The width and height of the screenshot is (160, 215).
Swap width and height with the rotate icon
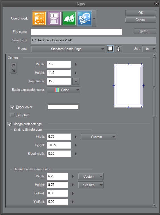[x=14, y=68]
